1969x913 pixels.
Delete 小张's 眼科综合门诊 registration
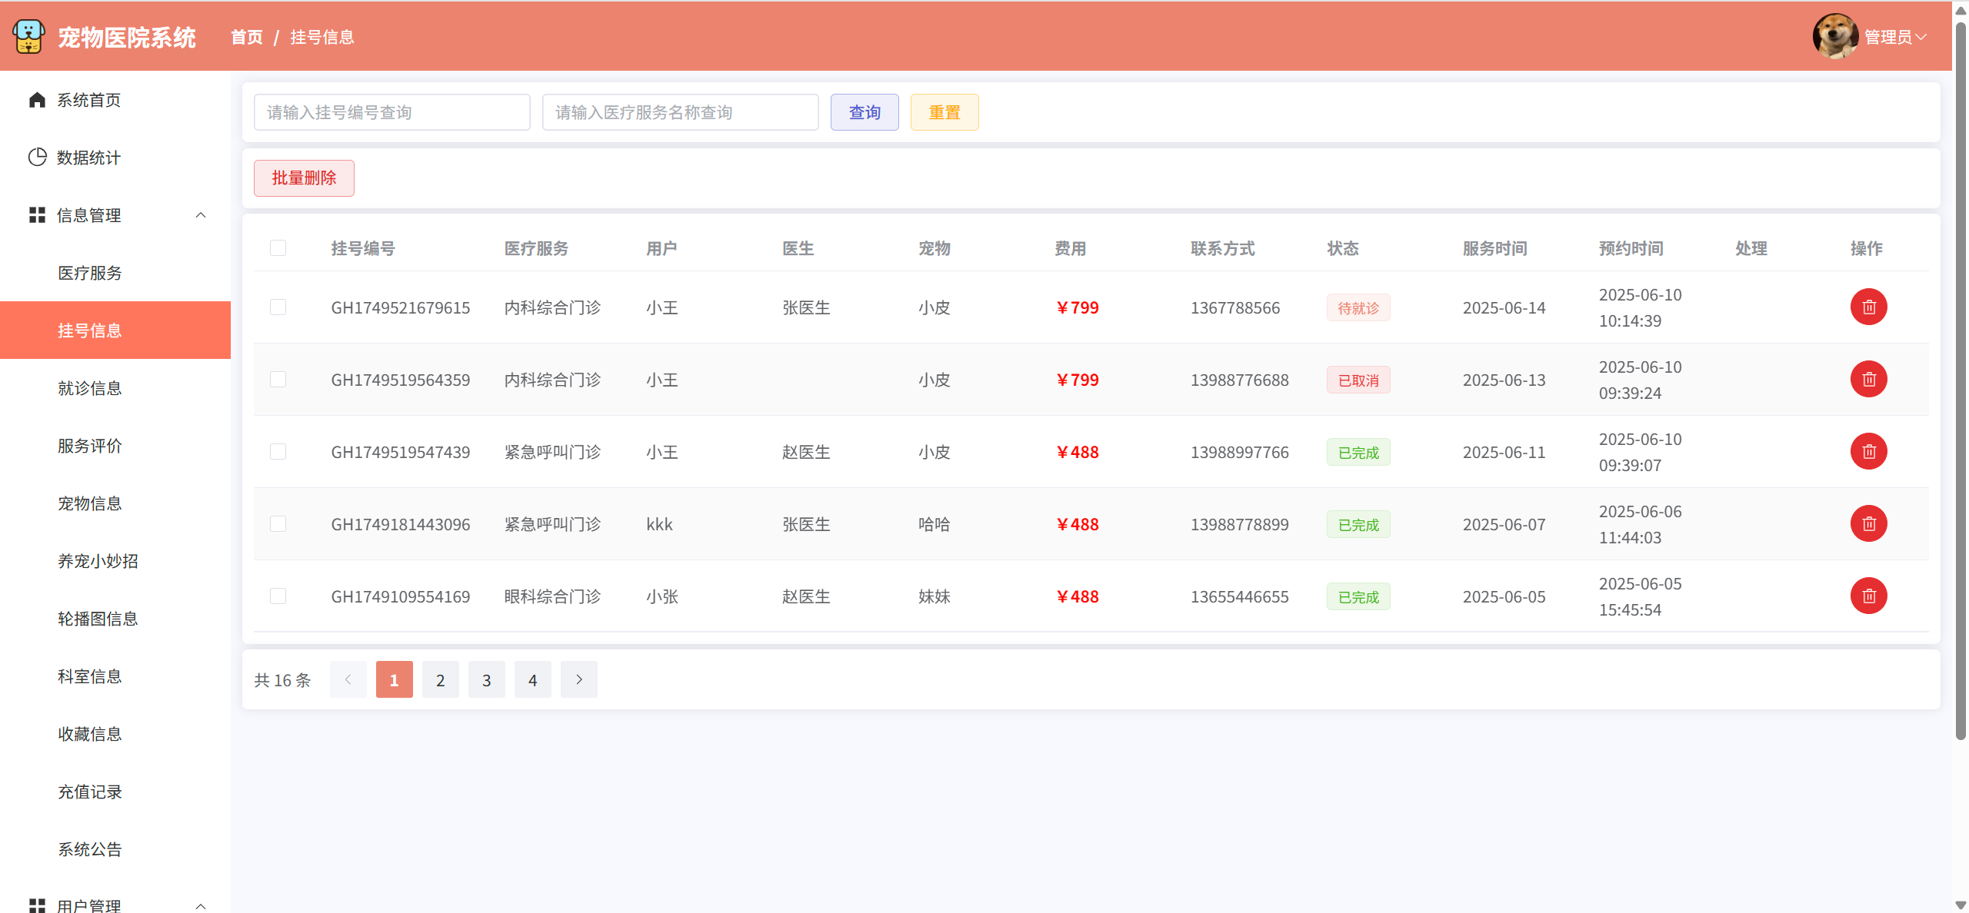click(1868, 596)
